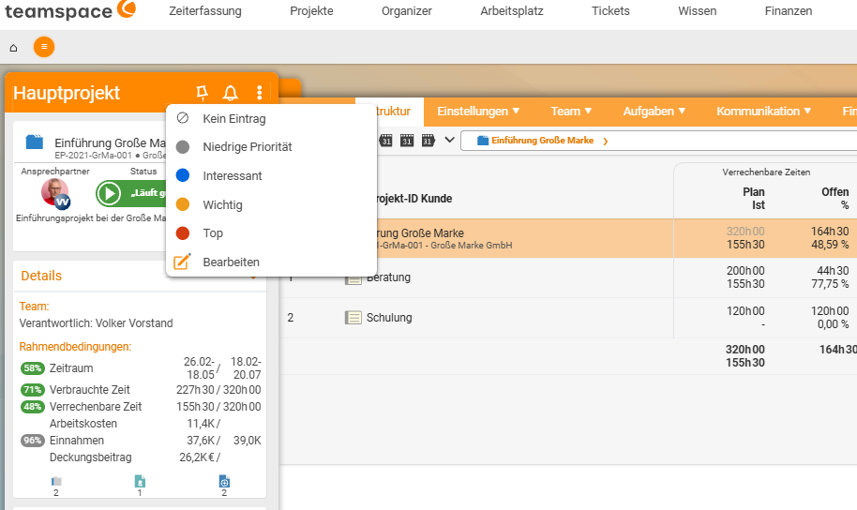The image size is (857, 510).
Task: Click Verantwortlich: Volker Vorstand text
Action: click(97, 323)
